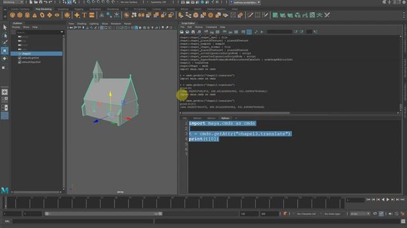
Task: Open the No Character Set dropdown
Action: point(307,214)
